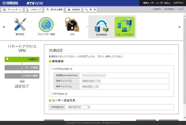186x125 pixels.
Task: Select the リモートアクセス green icon
Action: point(125,27)
